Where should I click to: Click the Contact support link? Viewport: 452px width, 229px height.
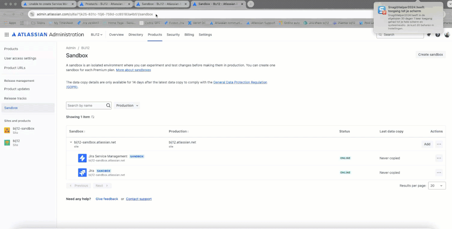point(138,199)
